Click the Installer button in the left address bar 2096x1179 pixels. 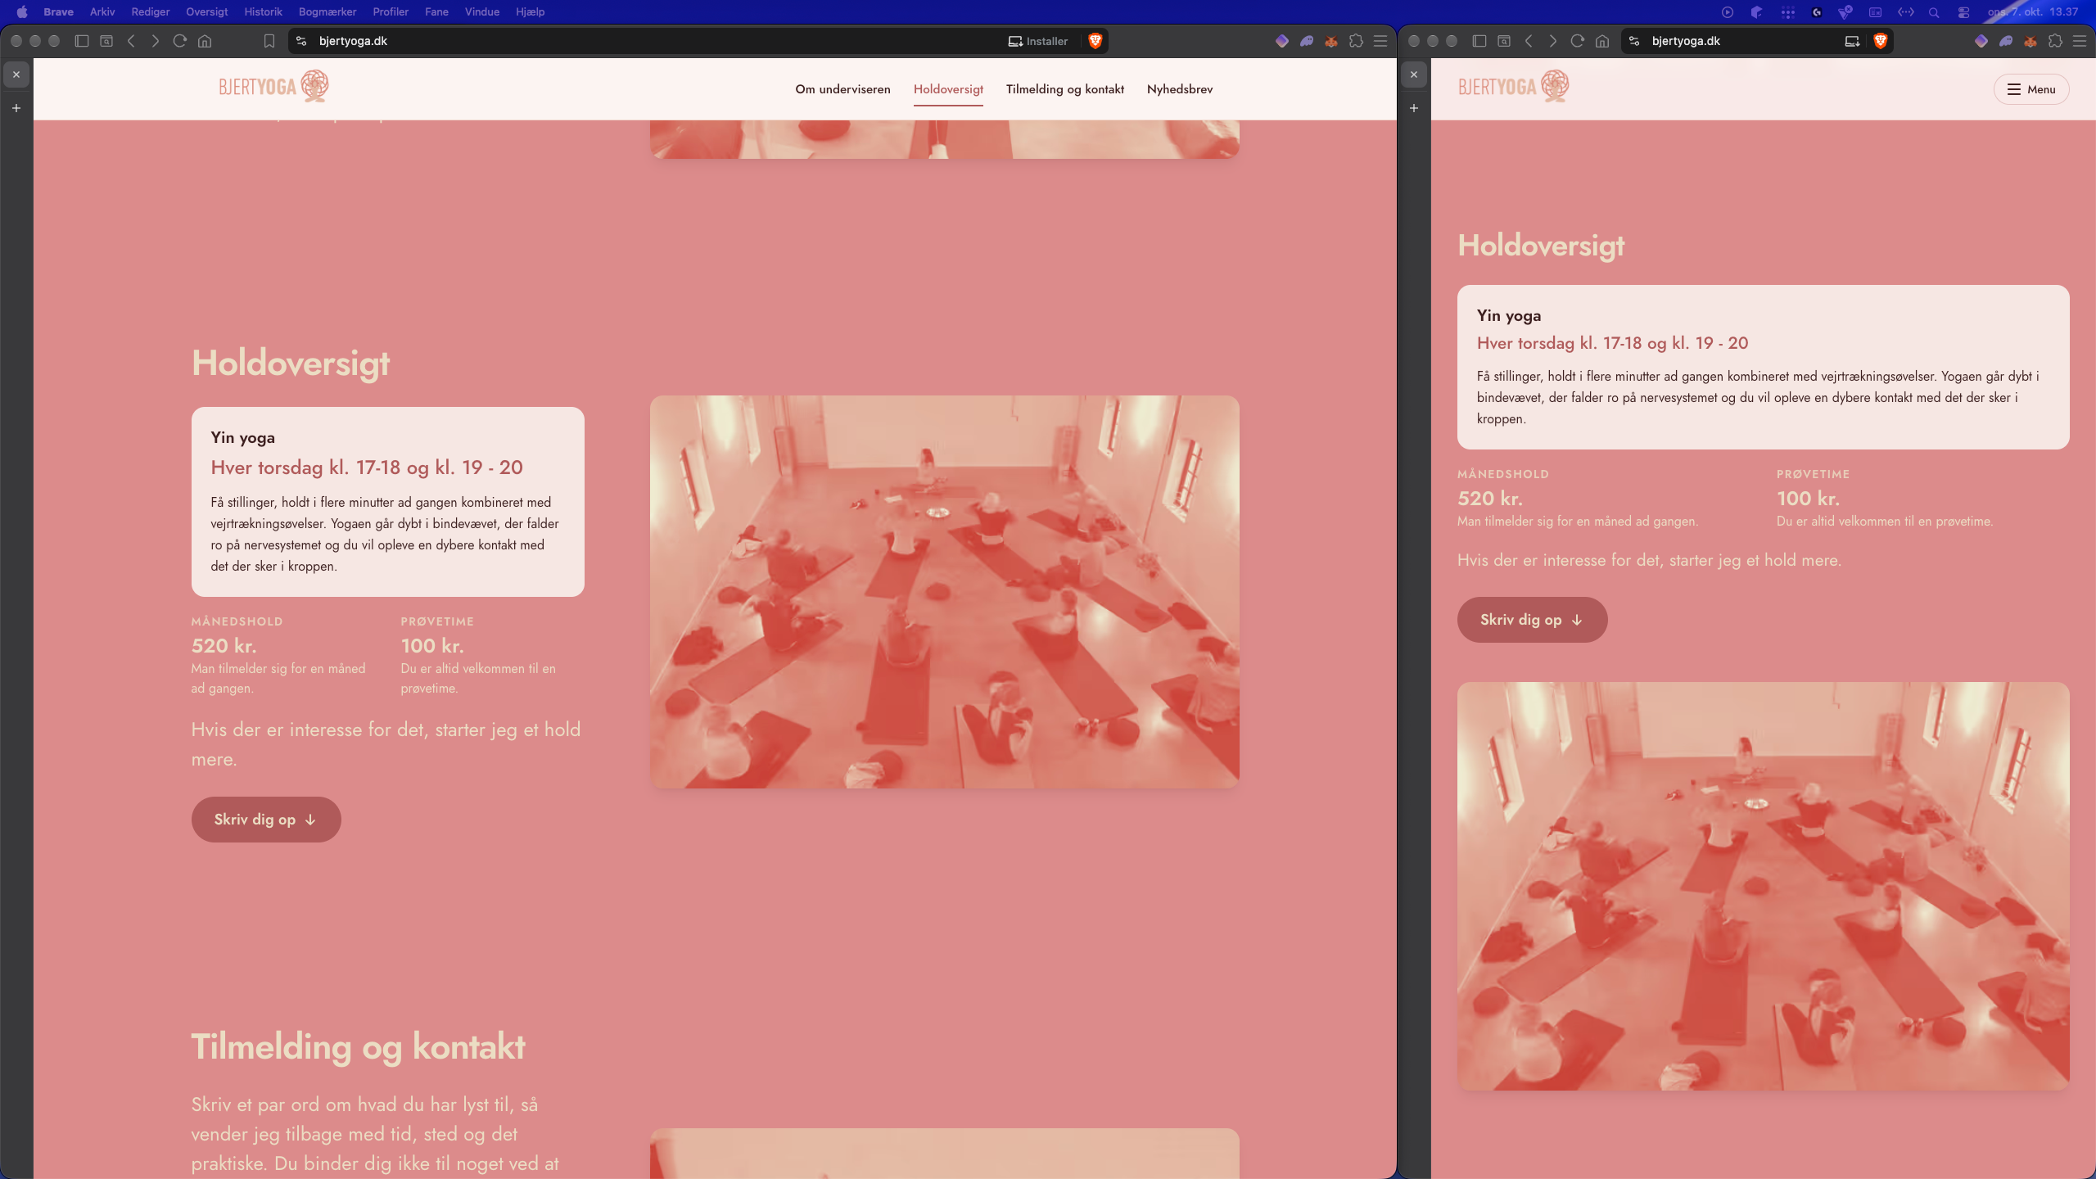pyautogui.click(x=1038, y=41)
